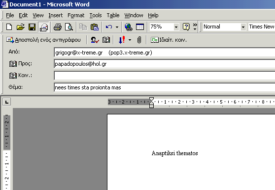Open the File menu
Viewport: 275px width, 190px height.
click(10, 15)
